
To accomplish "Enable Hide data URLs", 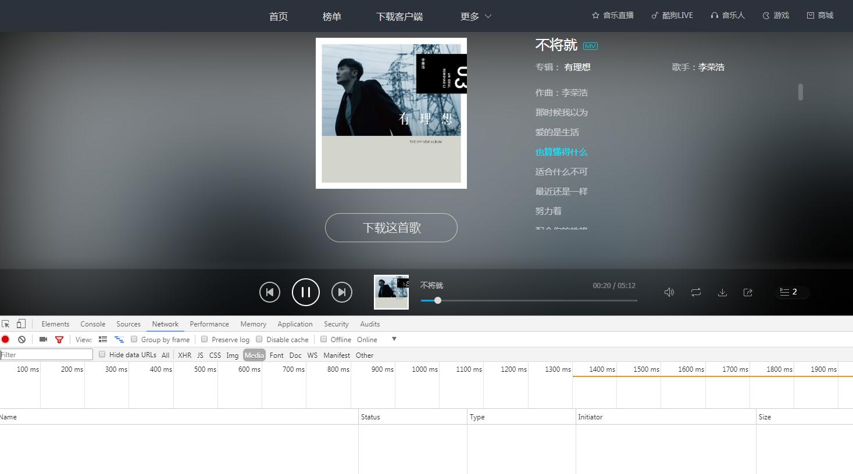I will [102, 354].
